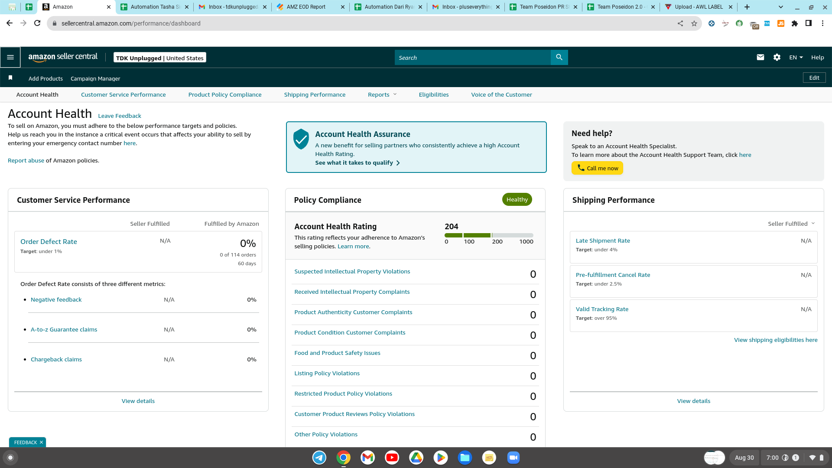Click the Chrome icon in the shelf

[x=344, y=458]
